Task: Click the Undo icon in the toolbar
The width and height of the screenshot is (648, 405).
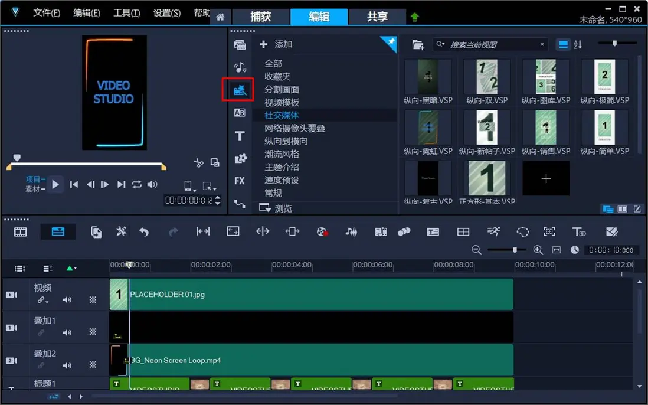Action: (145, 231)
